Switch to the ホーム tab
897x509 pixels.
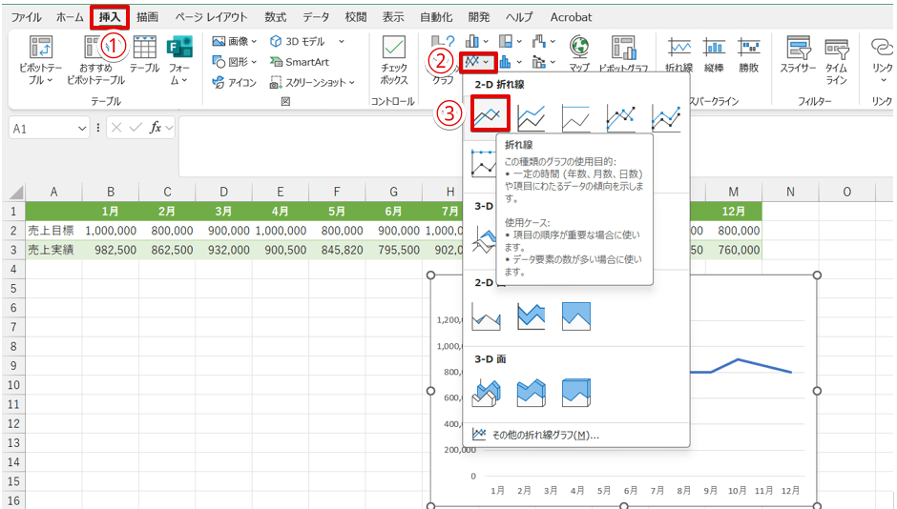click(x=70, y=17)
